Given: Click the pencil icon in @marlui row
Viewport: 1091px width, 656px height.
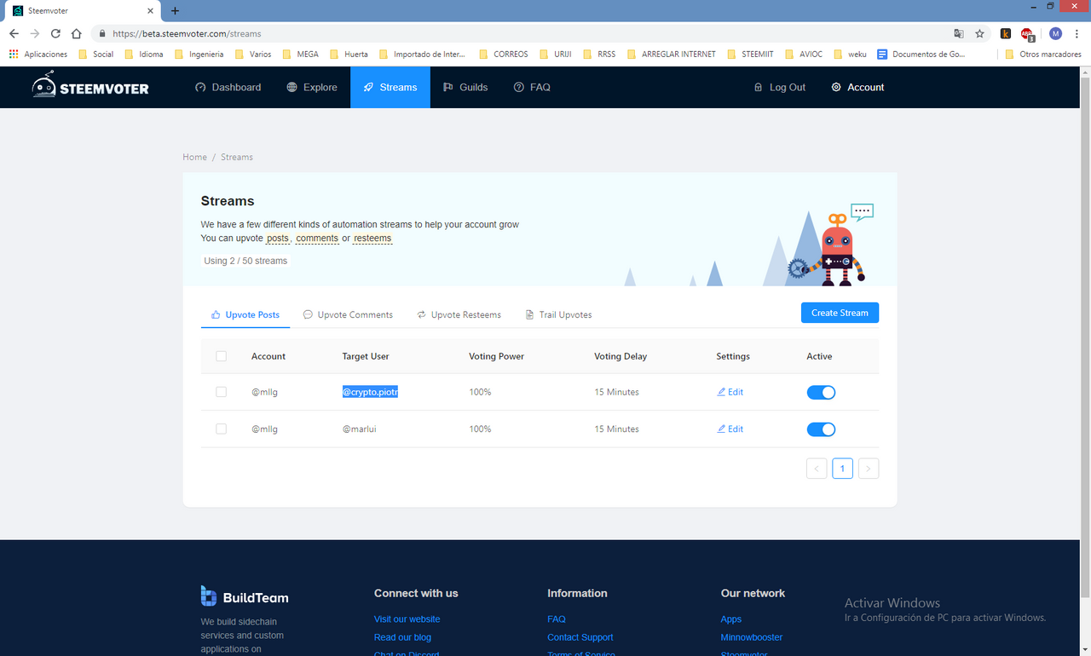Looking at the screenshot, I should [x=721, y=429].
